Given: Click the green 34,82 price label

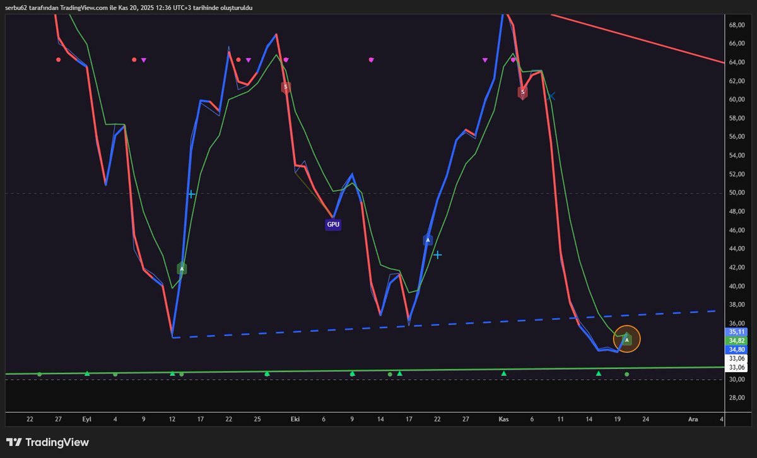Looking at the screenshot, I should tap(737, 340).
